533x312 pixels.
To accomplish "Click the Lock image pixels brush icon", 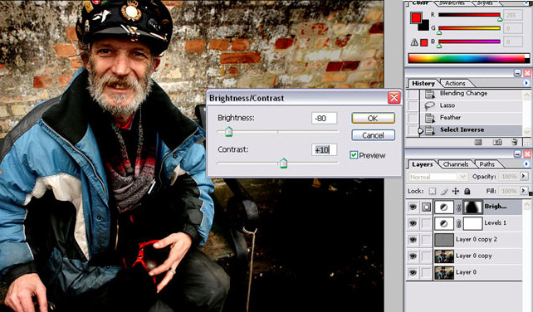I will point(443,192).
